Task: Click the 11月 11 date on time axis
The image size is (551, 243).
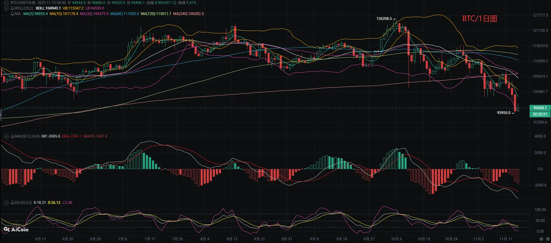Action: [506, 239]
